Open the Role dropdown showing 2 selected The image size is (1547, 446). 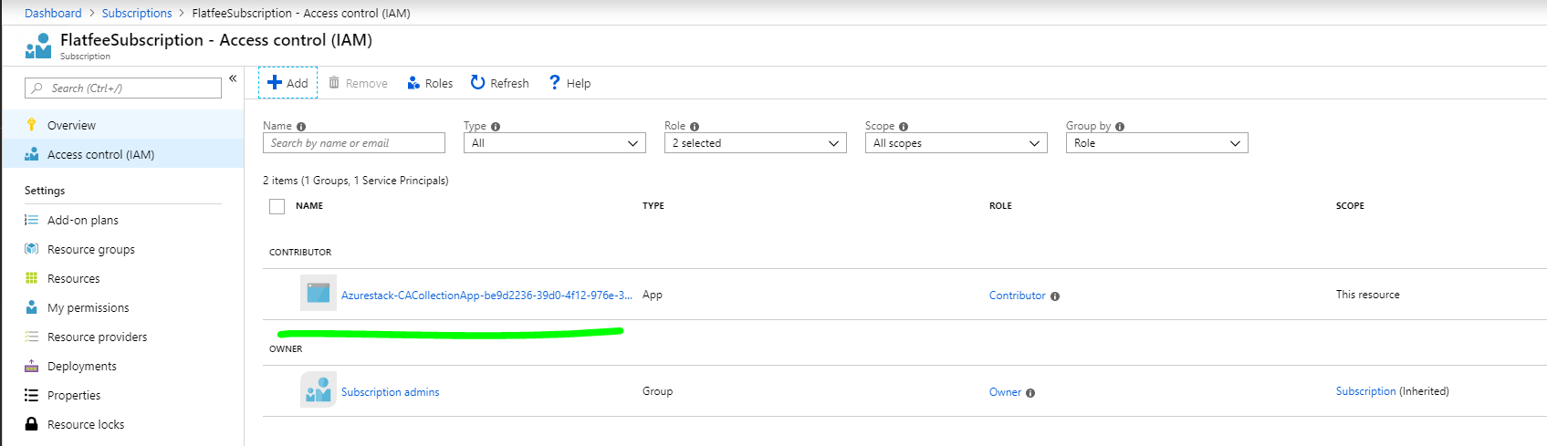point(756,143)
